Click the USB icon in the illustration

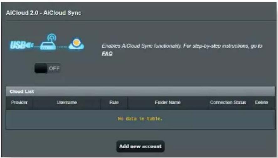pyautogui.click(x=22, y=45)
